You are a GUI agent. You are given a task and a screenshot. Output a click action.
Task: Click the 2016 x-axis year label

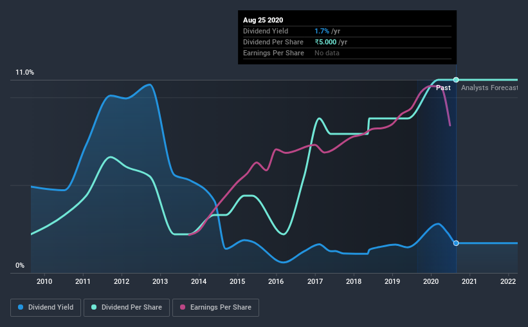[x=276, y=281]
